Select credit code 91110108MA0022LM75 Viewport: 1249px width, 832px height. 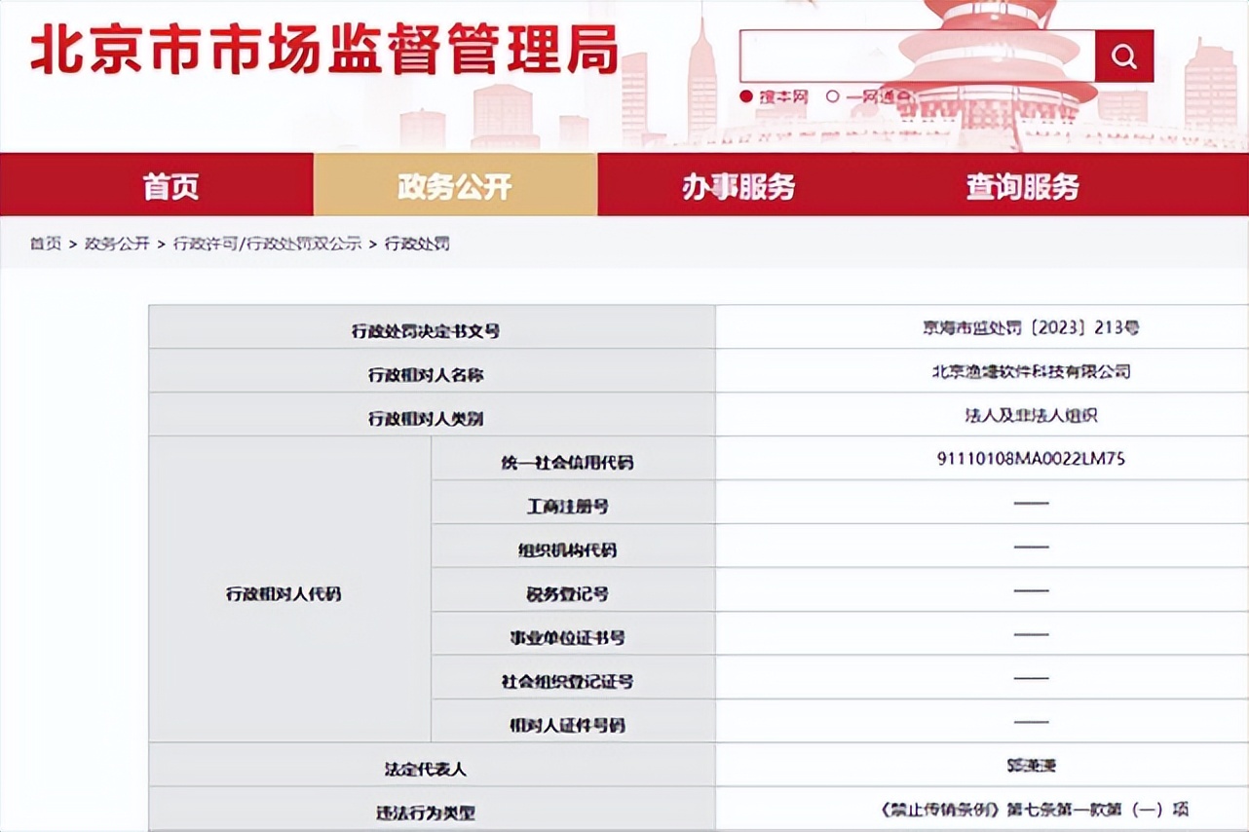(1031, 460)
